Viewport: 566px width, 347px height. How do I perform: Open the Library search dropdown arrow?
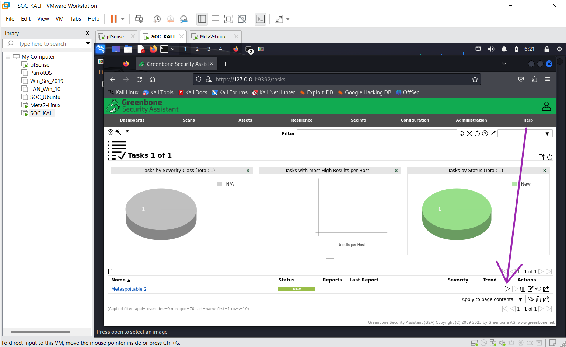point(88,43)
